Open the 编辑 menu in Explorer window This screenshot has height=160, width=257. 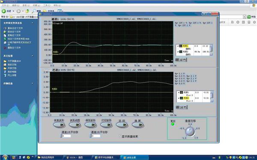click(x=16, y=6)
